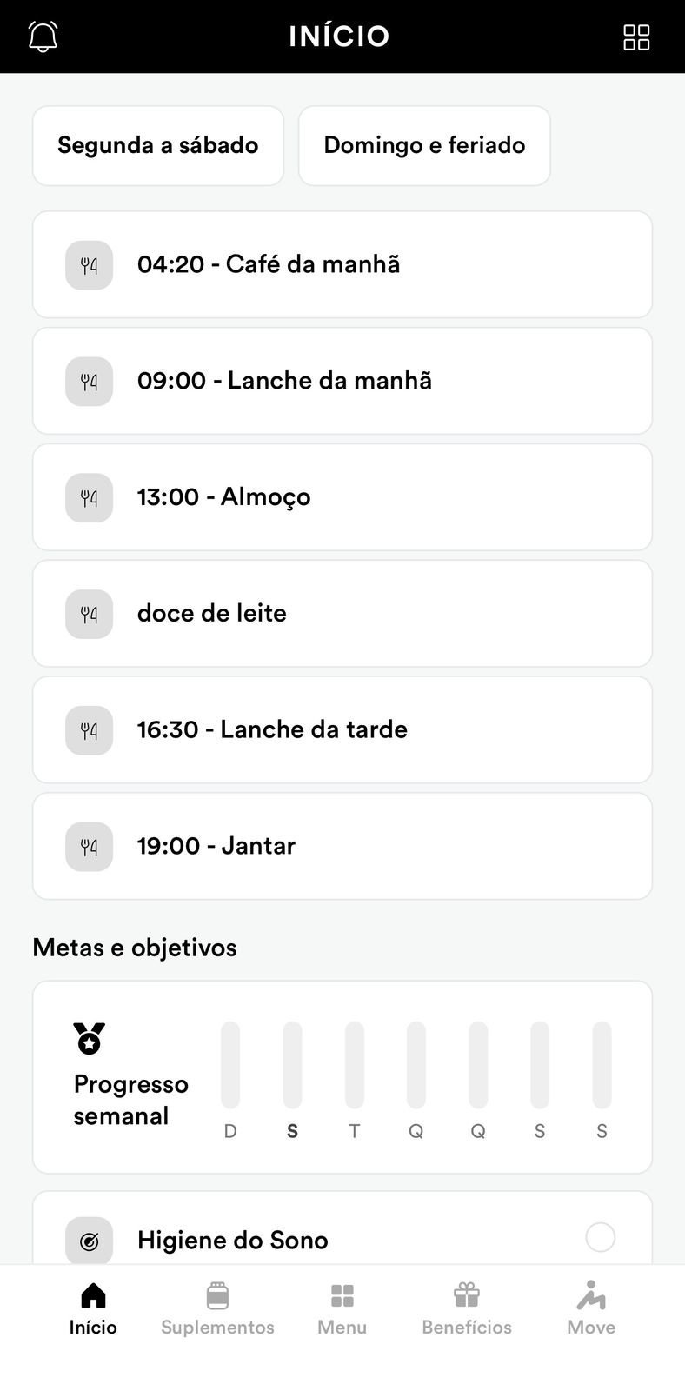This screenshot has height=1391, width=685.
Task: Tap the cutlery icon beside Almoço
Action: click(89, 497)
